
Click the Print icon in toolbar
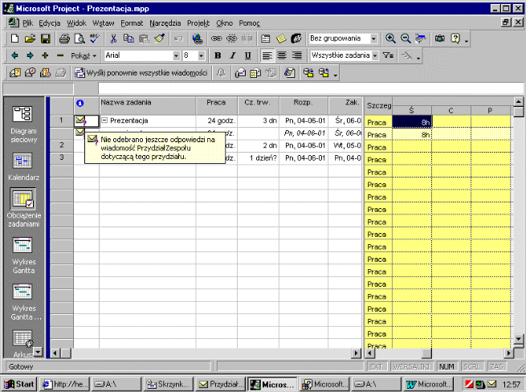[x=64, y=39]
